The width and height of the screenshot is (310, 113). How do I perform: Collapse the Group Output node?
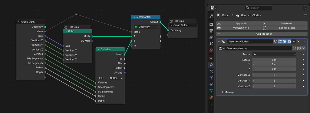point(171,25)
